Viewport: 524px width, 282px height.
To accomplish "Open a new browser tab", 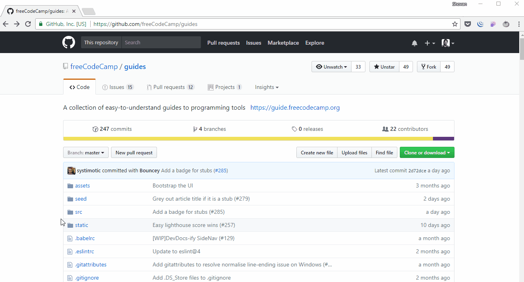I will (x=88, y=11).
